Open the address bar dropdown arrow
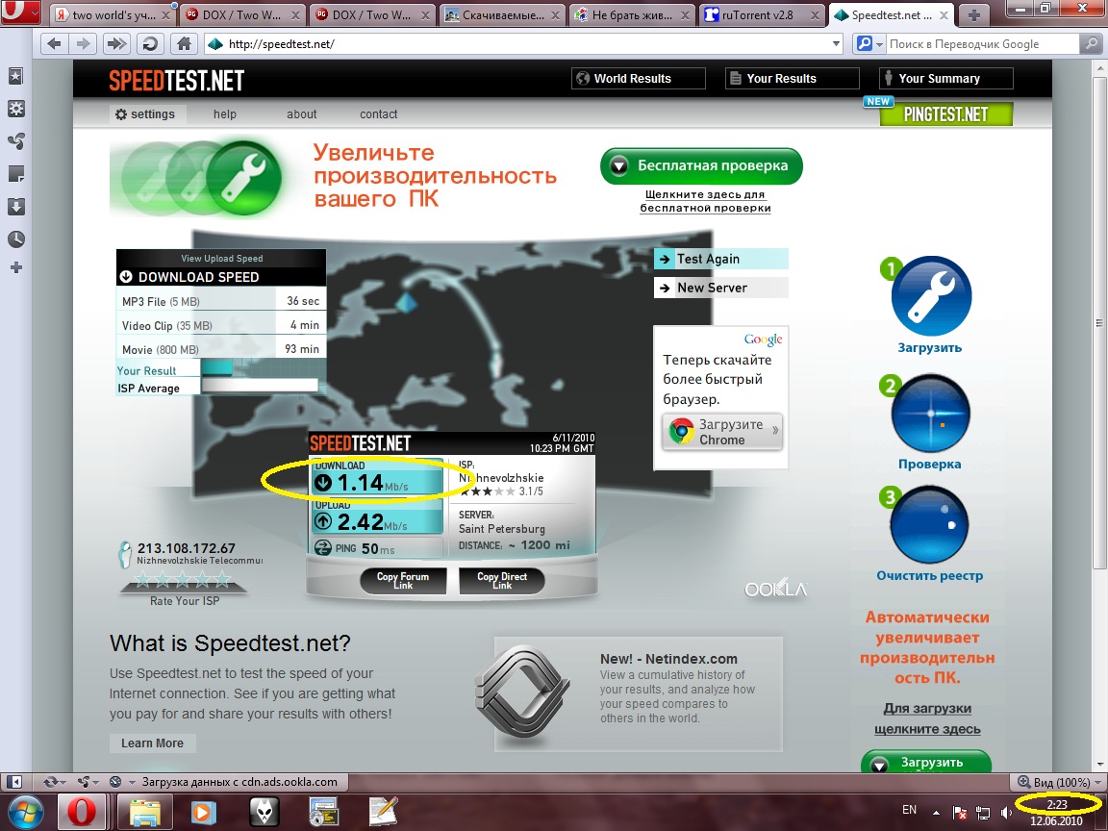Image resolution: width=1108 pixels, height=831 pixels. pos(836,44)
